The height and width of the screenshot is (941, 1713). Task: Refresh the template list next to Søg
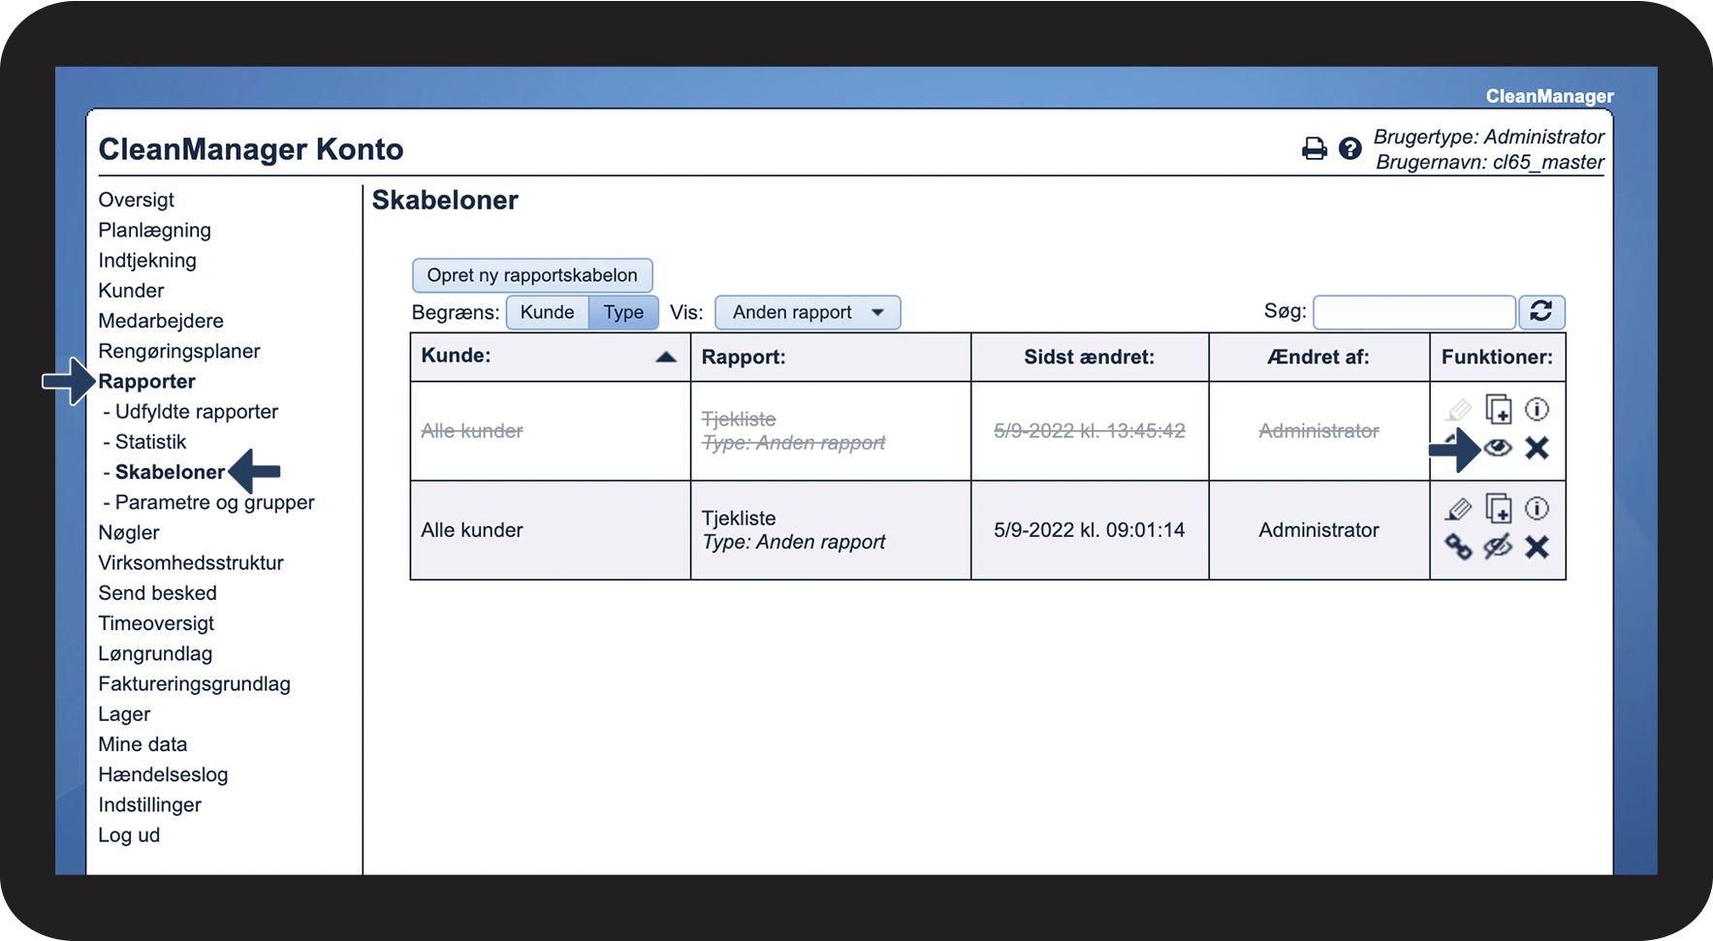1541,311
